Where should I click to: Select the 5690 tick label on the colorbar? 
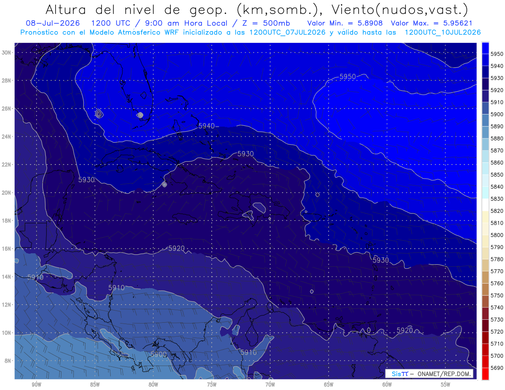pos(497,368)
